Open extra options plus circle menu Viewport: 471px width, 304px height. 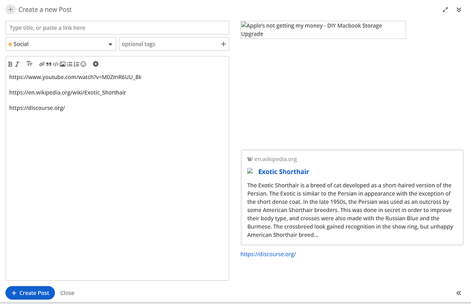click(x=96, y=64)
